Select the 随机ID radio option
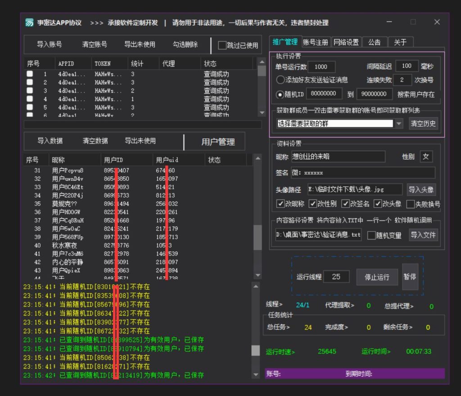 280,94
